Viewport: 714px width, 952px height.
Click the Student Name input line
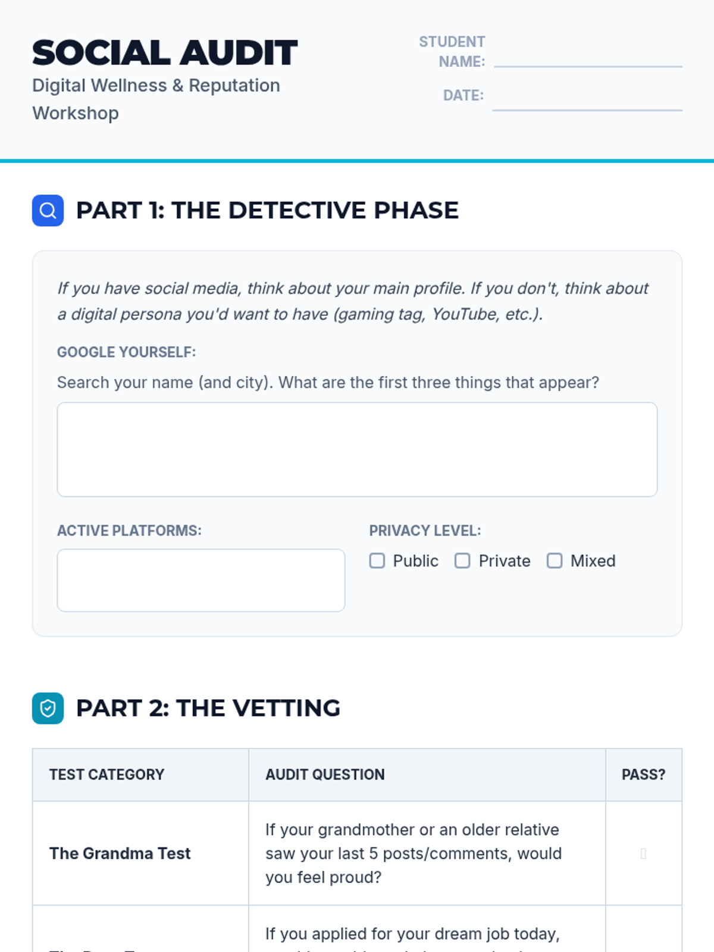click(x=588, y=58)
